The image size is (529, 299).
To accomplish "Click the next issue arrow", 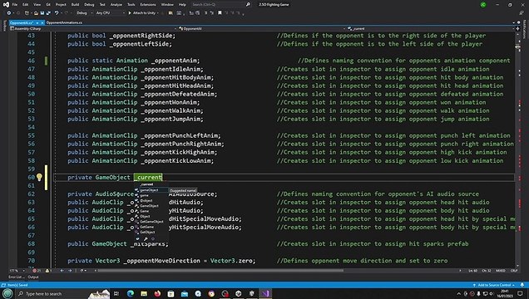I will 70,271.
